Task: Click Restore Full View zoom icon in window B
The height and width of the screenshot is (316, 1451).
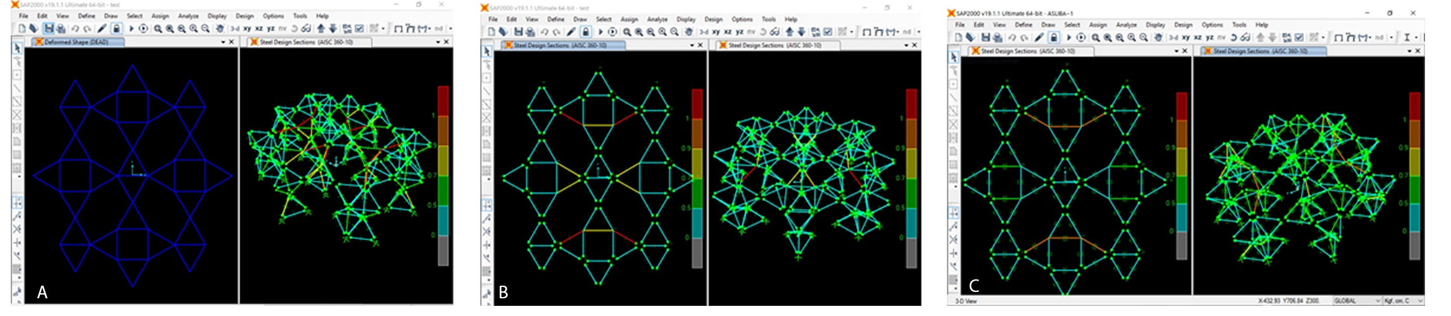Action: click(x=639, y=32)
